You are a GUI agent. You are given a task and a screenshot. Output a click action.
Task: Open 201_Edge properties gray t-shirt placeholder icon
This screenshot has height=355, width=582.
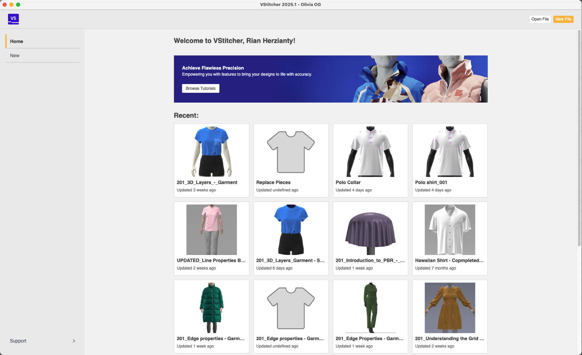pos(291,308)
